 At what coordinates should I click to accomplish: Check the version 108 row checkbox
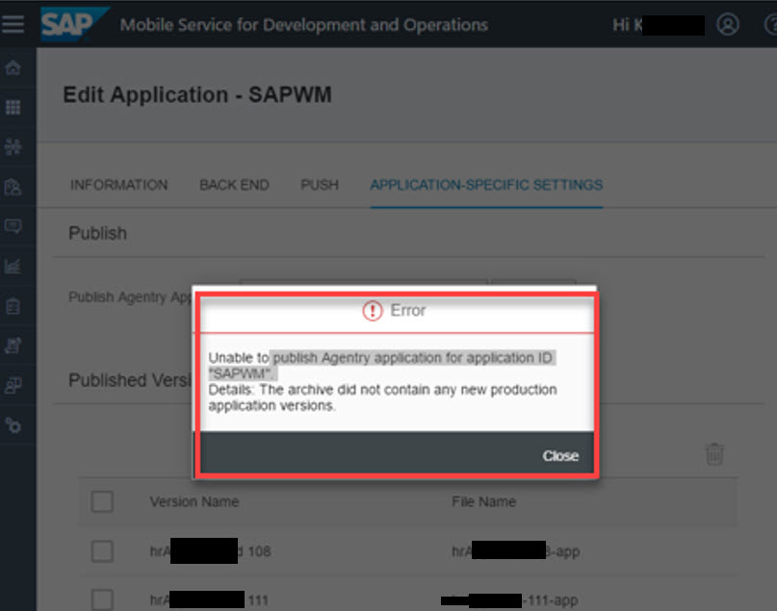point(102,551)
